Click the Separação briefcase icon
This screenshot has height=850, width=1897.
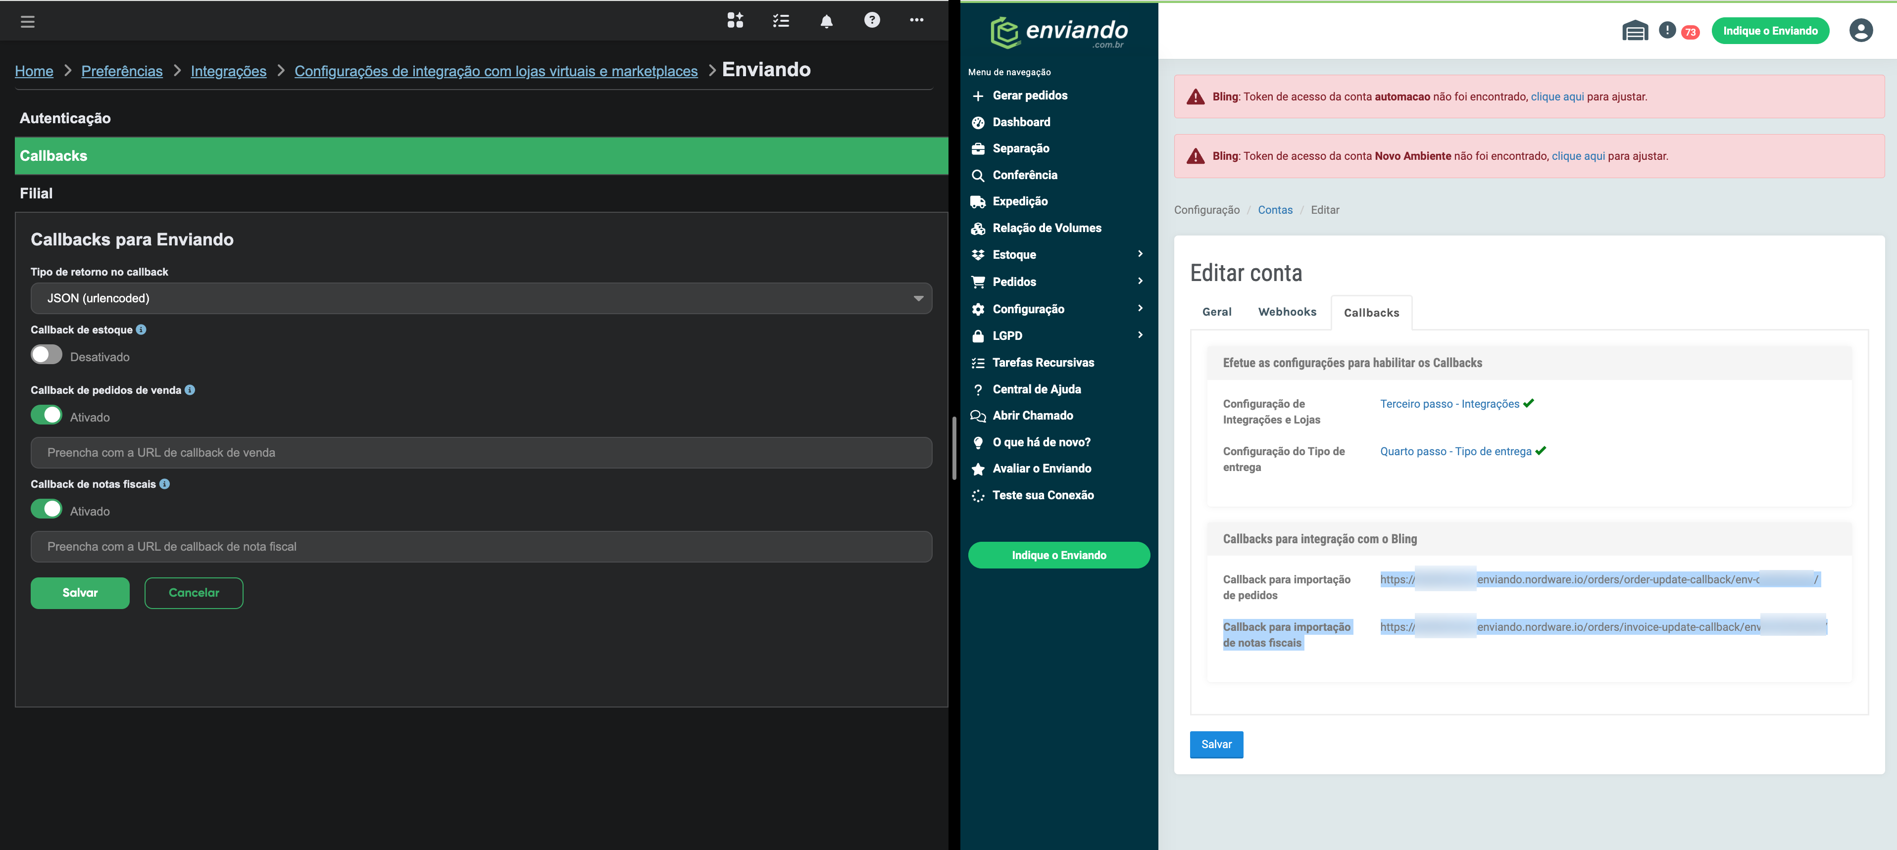click(x=978, y=148)
